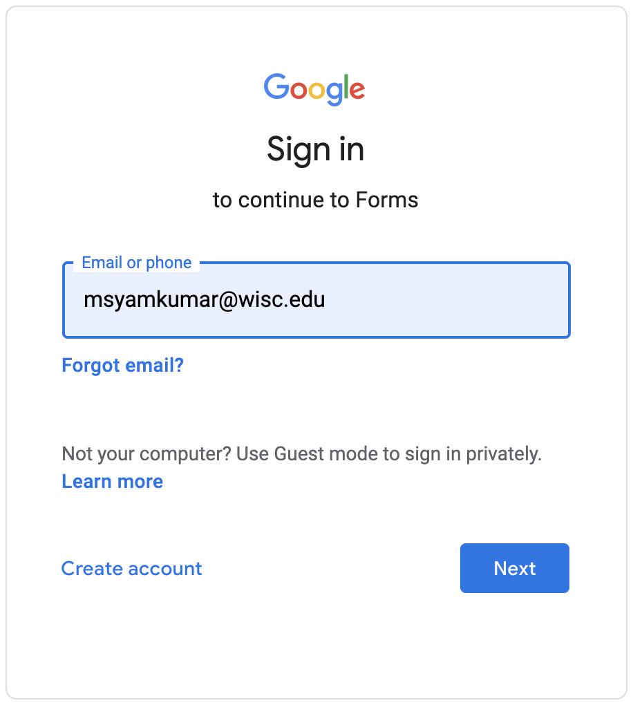Click the green 'l' in the Google logo

tap(346, 87)
